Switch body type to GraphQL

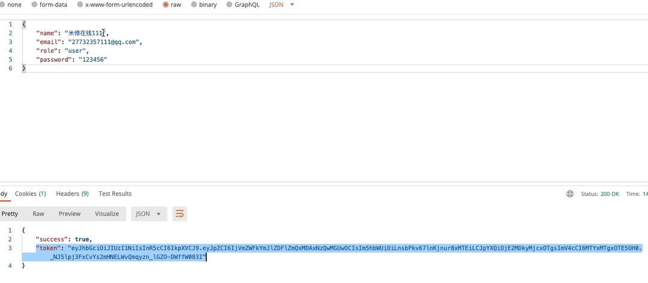pyautogui.click(x=230, y=5)
